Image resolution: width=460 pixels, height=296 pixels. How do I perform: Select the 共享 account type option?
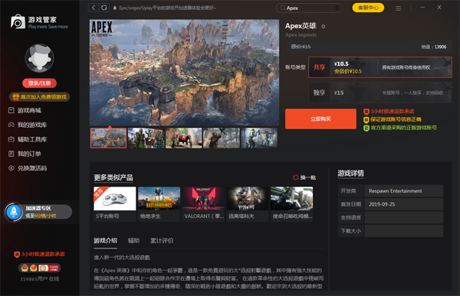point(380,67)
